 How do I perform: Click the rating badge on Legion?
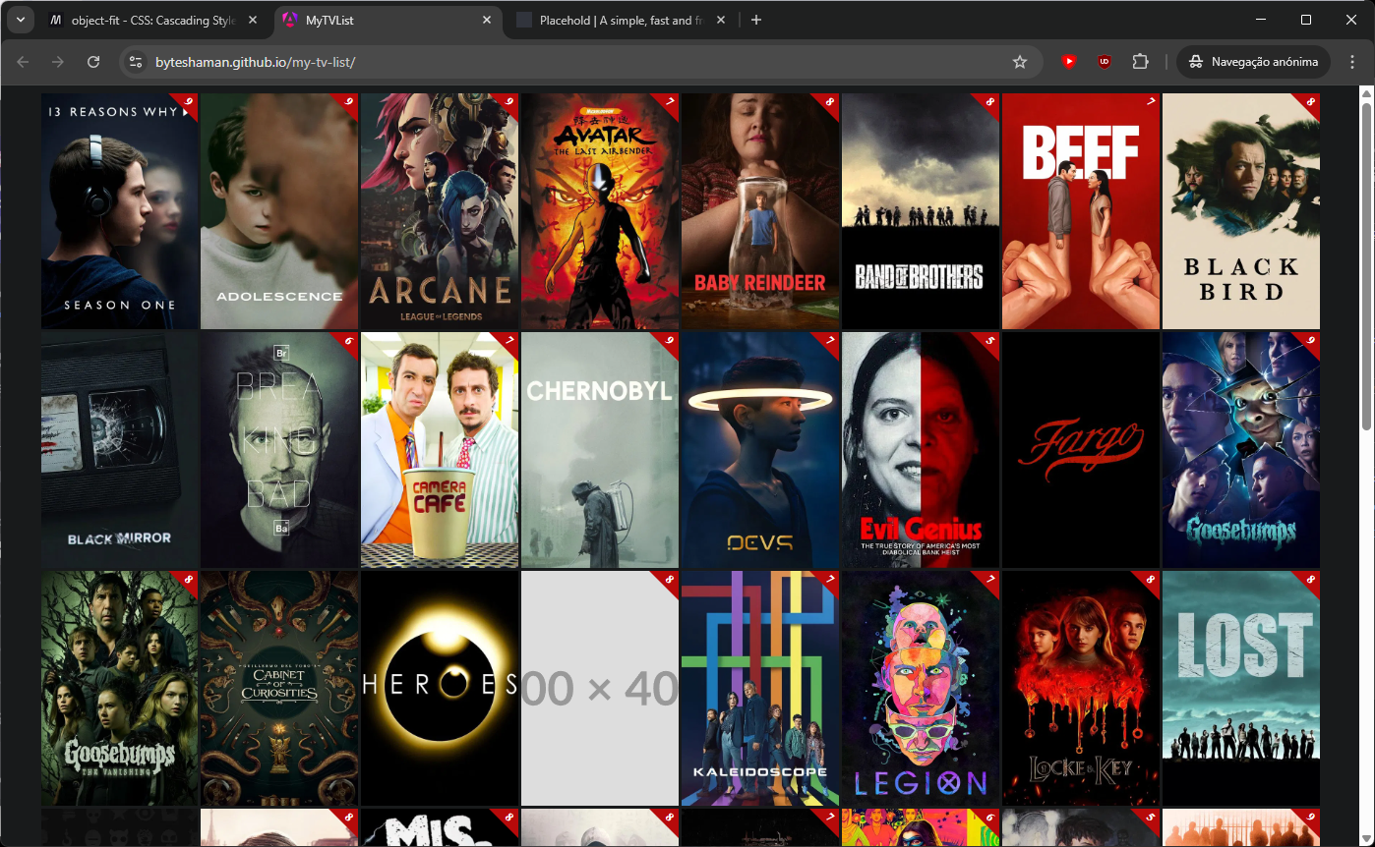[x=989, y=580]
